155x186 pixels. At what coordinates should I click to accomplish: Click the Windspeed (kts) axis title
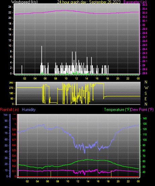25,2
